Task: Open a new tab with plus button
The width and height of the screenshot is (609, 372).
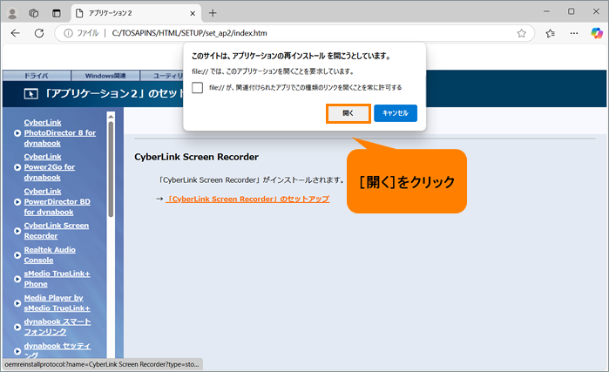Action: [213, 13]
